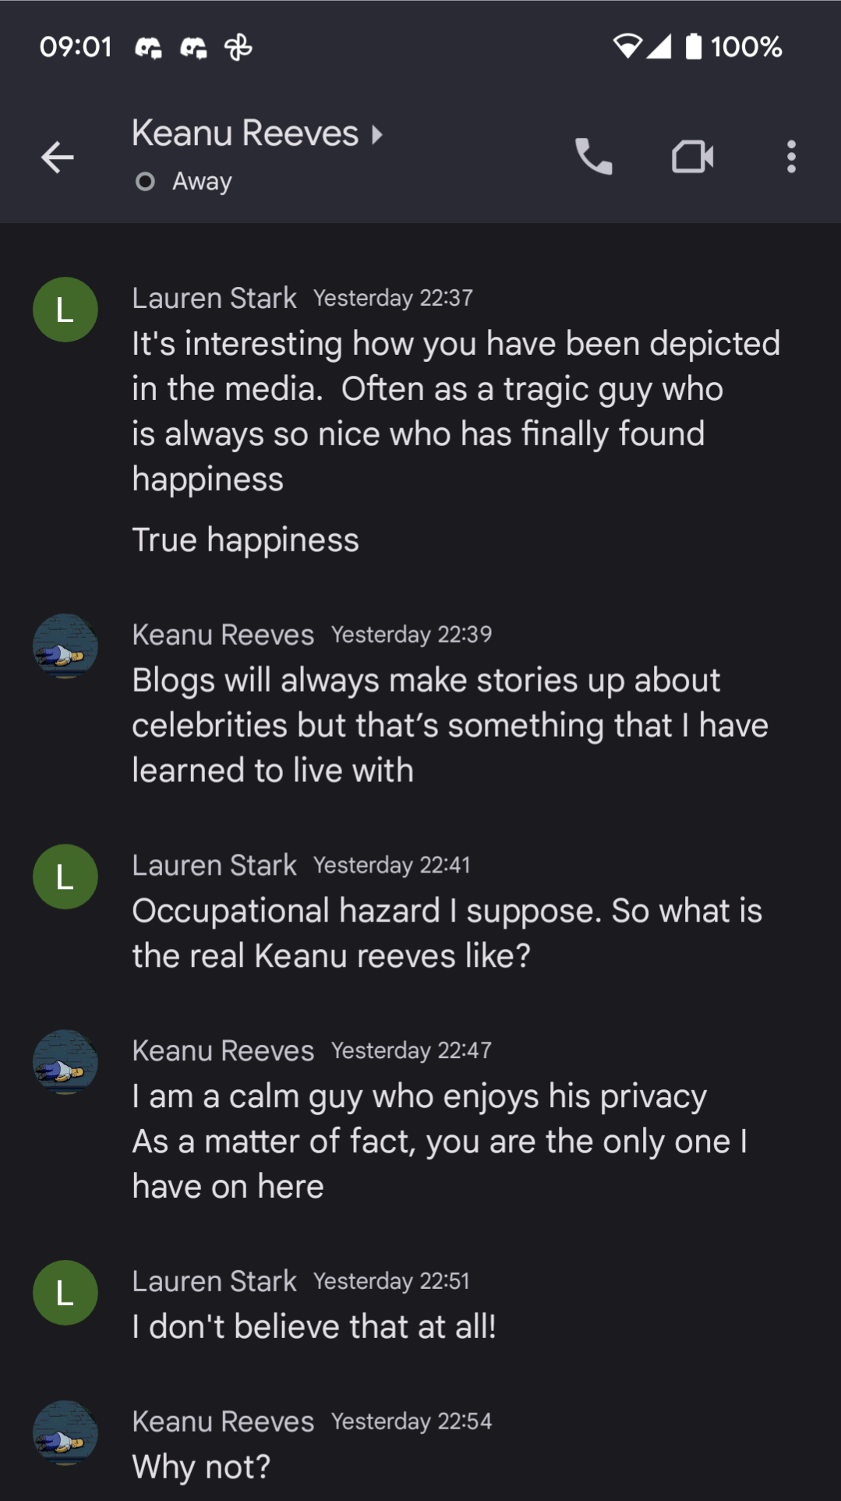The height and width of the screenshot is (1501, 841).
Task: Expand the chevron next to Keanu Reeves
Action: pos(377,134)
